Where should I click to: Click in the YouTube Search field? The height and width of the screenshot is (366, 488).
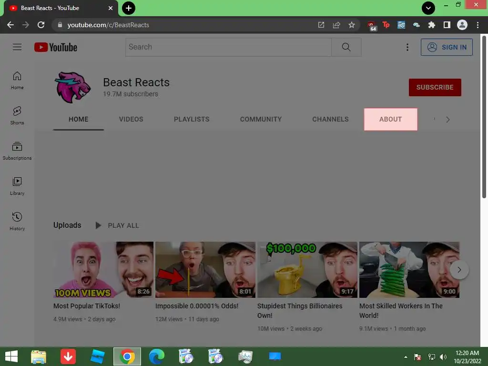pyautogui.click(x=228, y=47)
